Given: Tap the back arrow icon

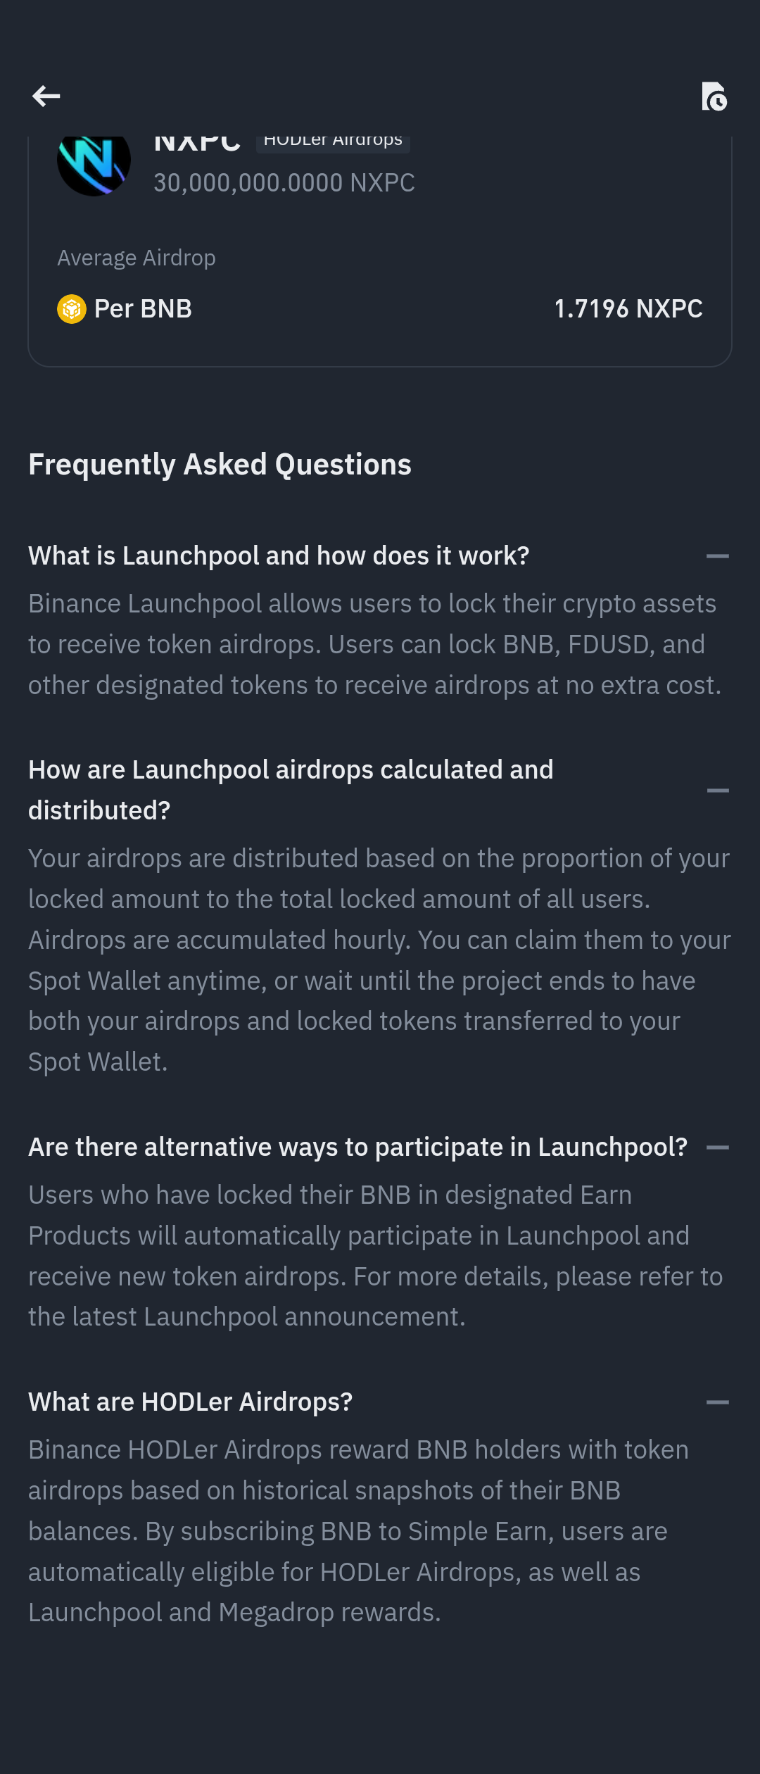Looking at the screenshot, I should 46,96.
